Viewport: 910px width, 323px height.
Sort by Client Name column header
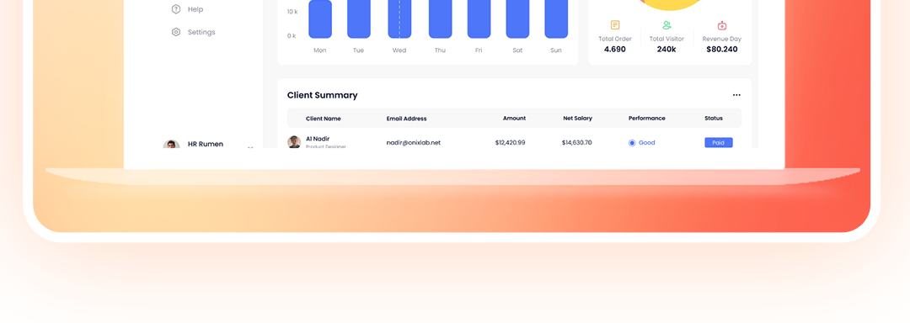point(324,118)
